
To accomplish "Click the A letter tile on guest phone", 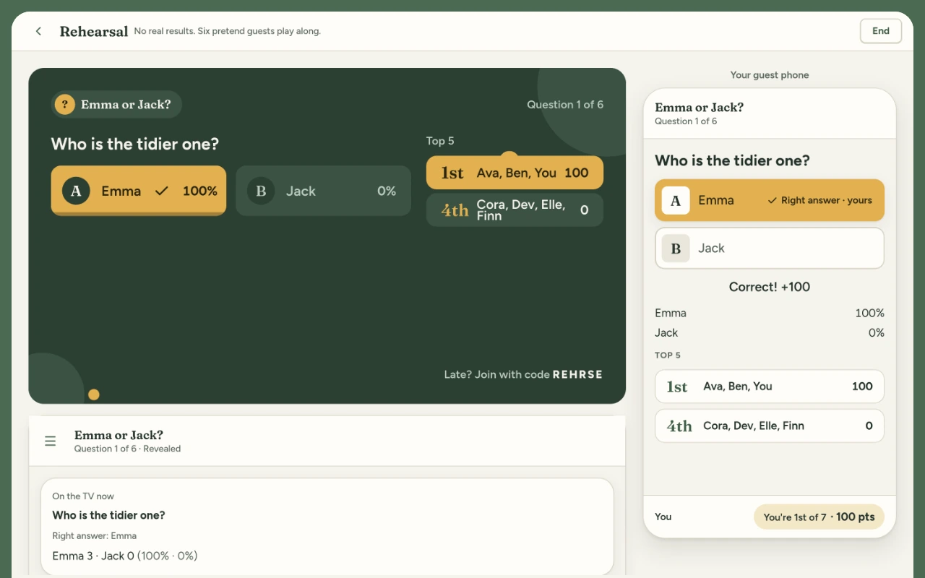I will pyautogui.click(x=676, y=200).
